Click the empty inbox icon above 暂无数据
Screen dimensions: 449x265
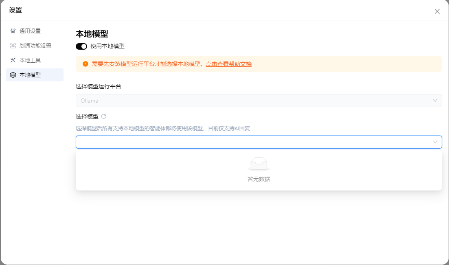258,164
